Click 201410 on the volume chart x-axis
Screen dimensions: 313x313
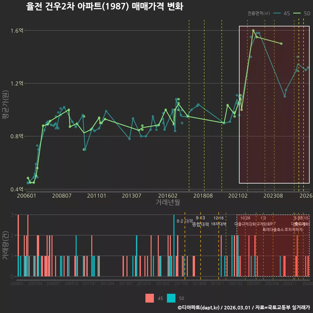pos(144,283)
